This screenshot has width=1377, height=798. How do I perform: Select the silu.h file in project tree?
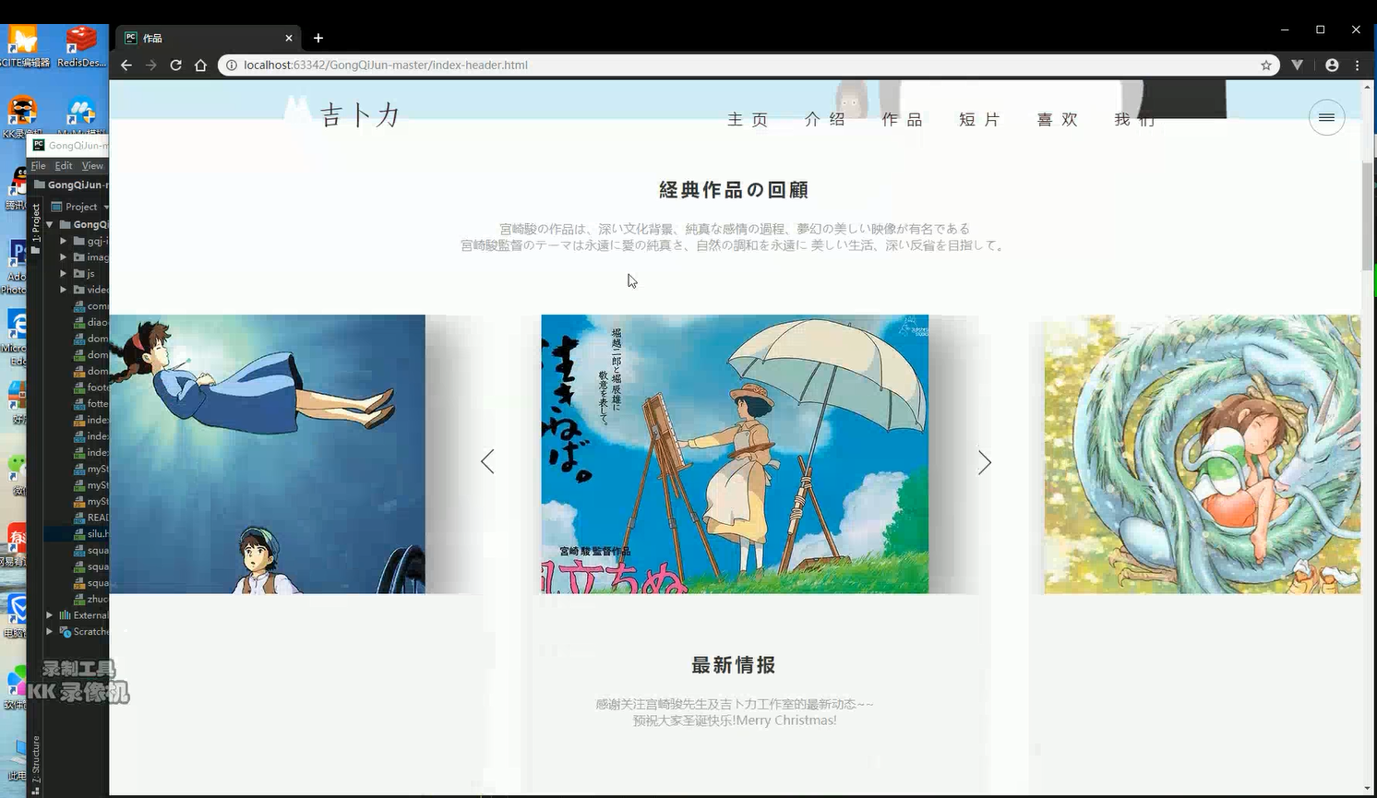point(90,534)
